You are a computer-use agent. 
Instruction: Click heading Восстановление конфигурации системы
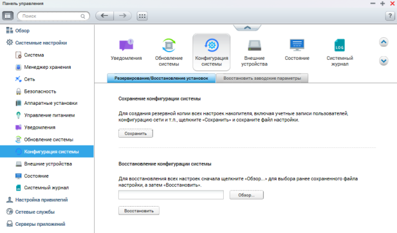(165, 164)
